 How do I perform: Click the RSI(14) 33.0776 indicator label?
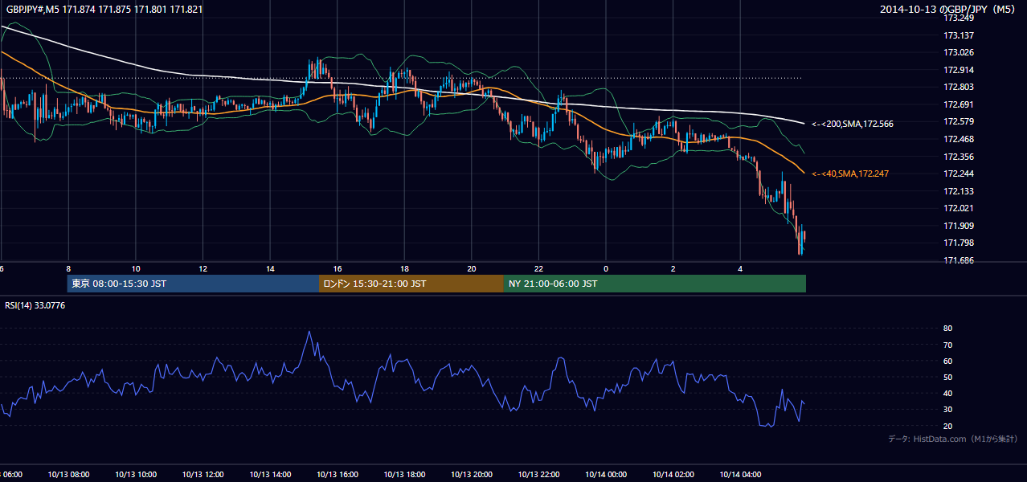coord(35,305)
